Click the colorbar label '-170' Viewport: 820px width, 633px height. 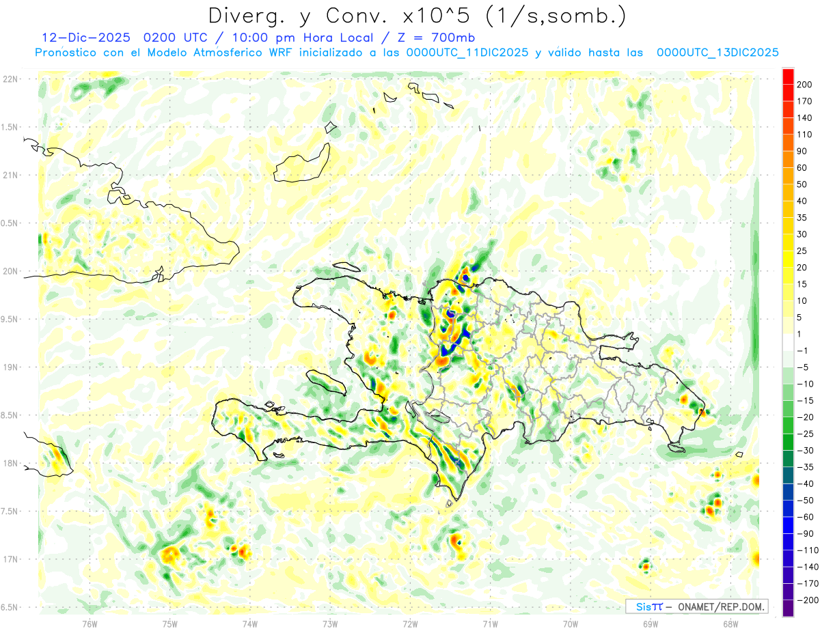point(806,584)
